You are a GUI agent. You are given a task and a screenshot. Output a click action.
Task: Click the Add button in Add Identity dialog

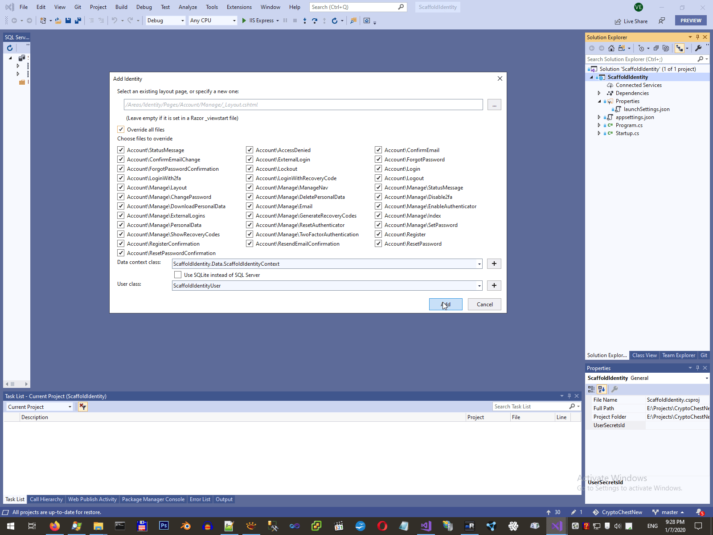(x=446, y=304)
